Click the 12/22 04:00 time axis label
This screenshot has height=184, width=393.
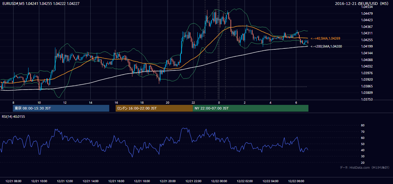coord(270,181)
